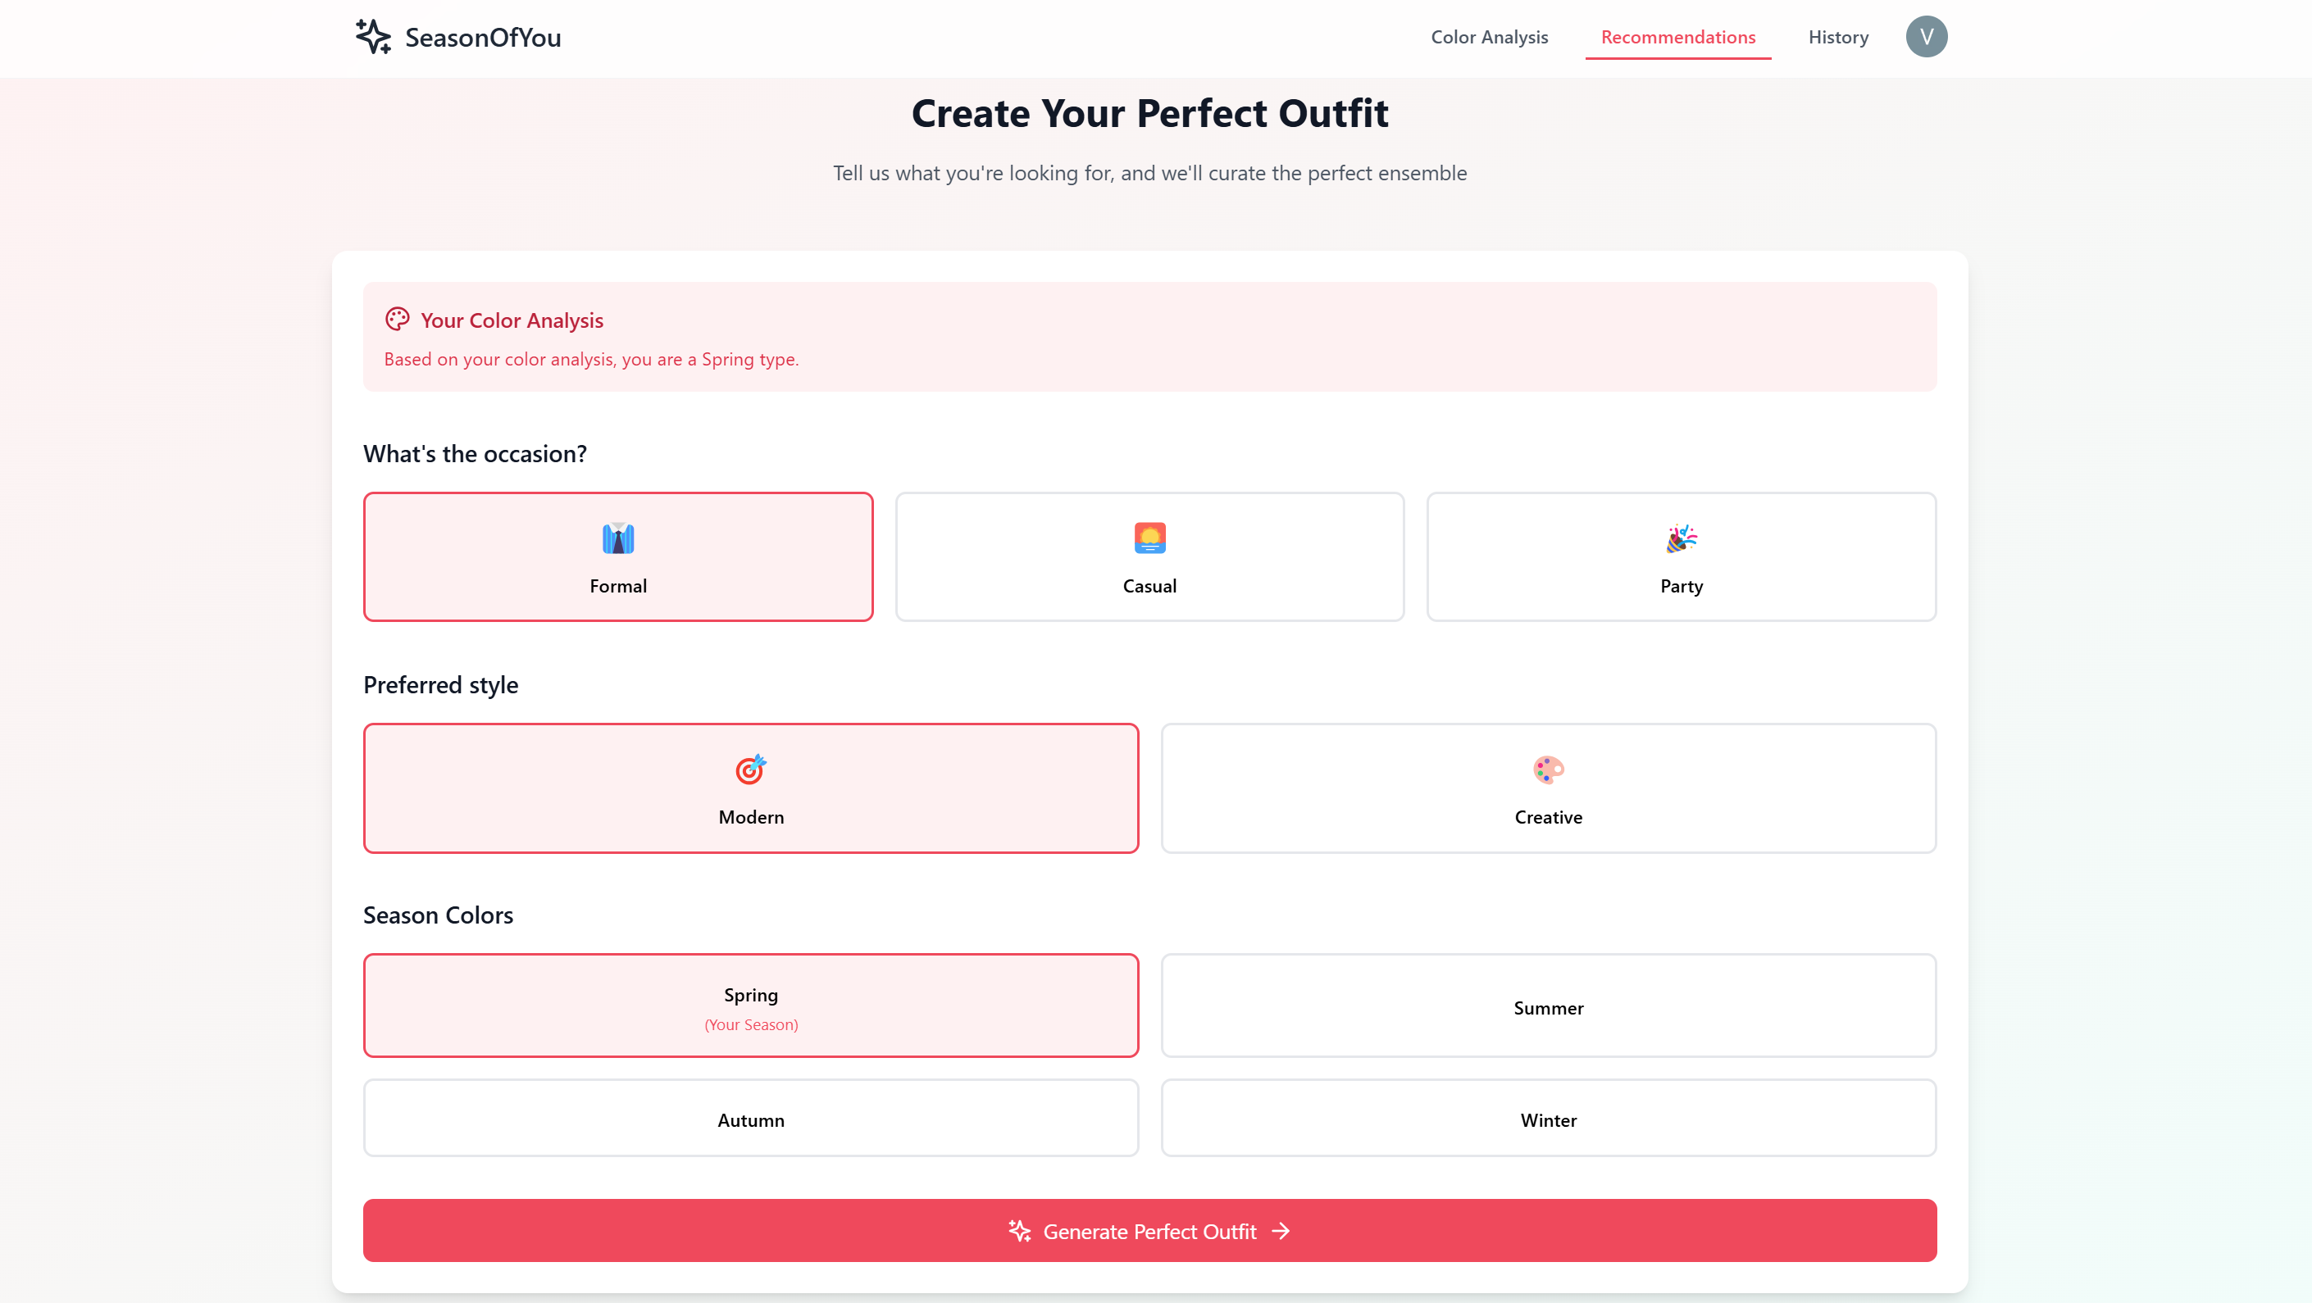This screenshot has height=1303, width=2312.
Task: Click the suit-and-tie Formal icon
Action: (x=617, y=538)
